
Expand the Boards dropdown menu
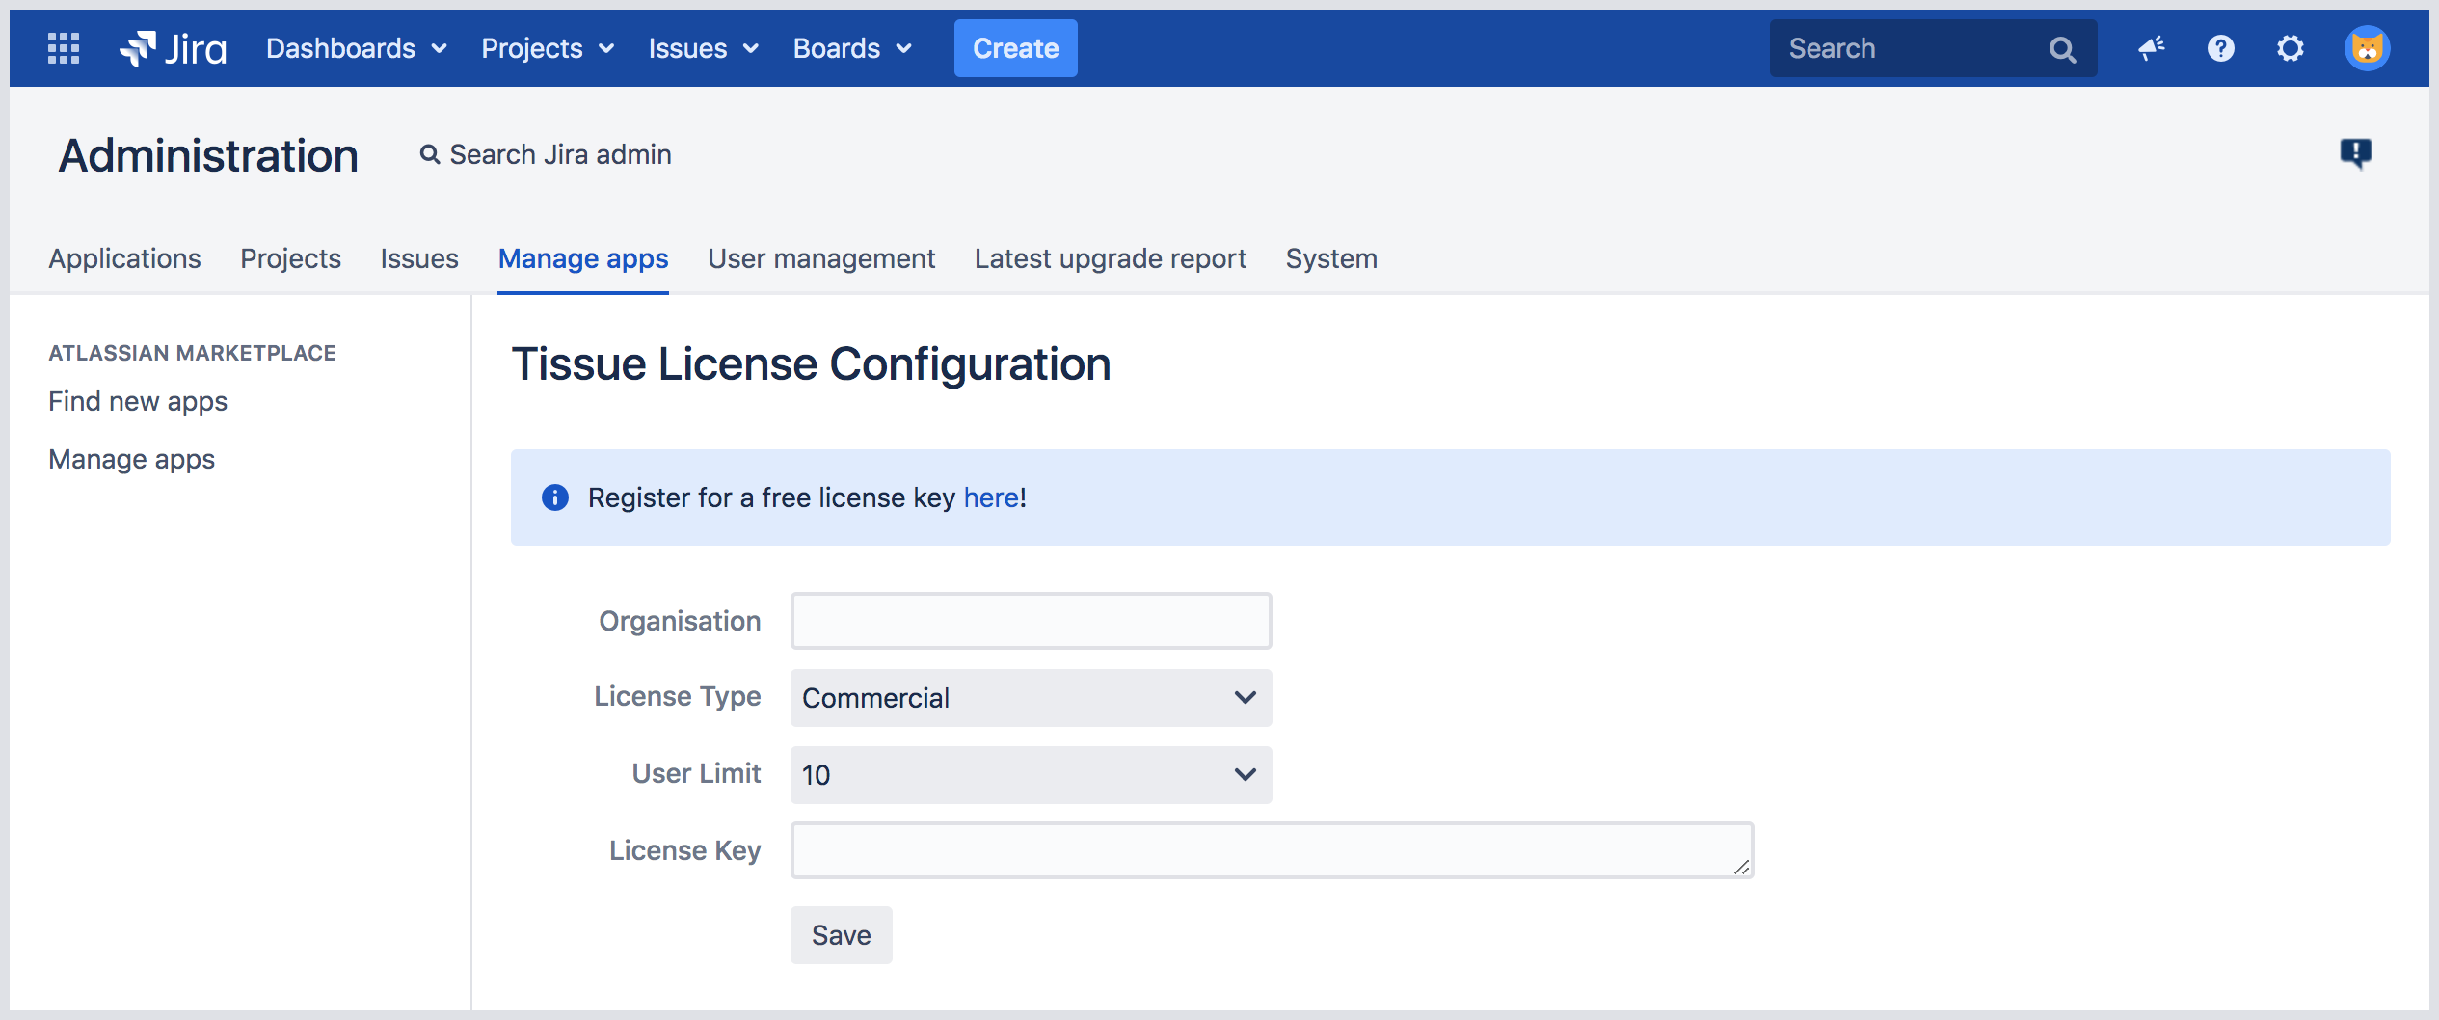[852, 48]
